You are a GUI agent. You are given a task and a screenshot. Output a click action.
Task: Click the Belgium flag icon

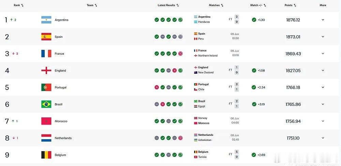point(46,155)
